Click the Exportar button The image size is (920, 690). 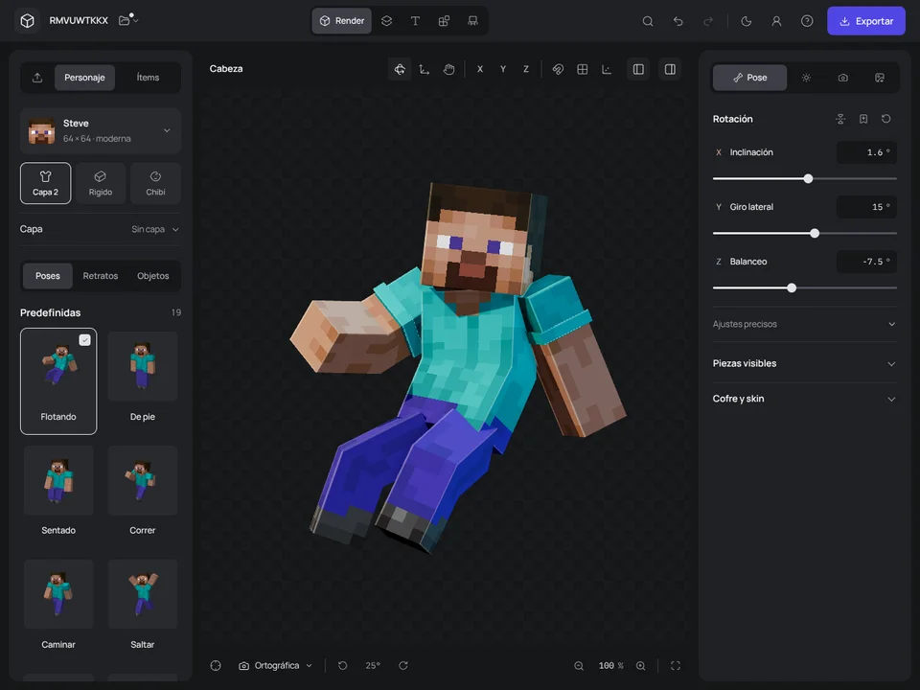coord(866,21)
